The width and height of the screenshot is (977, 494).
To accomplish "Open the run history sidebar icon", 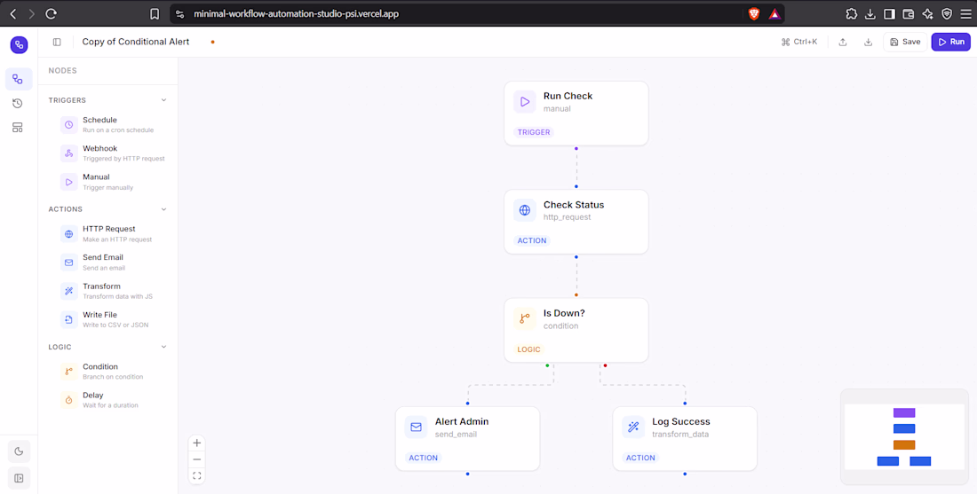I will (18, 103).
